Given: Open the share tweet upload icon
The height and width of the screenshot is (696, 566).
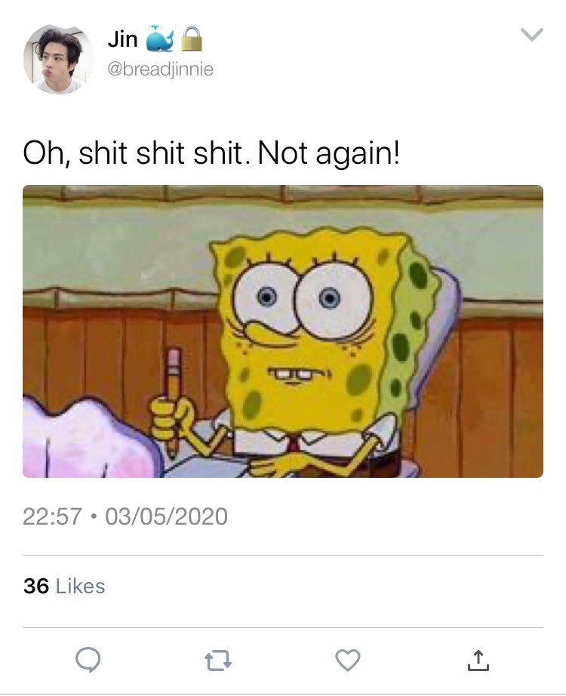Looking at the screenshot, I should pyautogui.click(x=478, y=660).
